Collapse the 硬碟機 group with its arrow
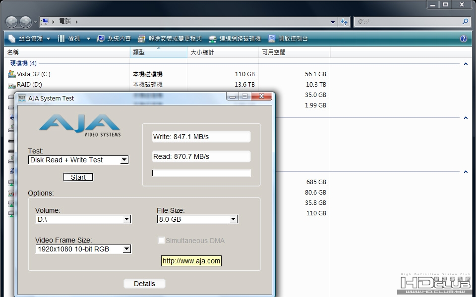The image size is (476, 297). pos(466,64)
